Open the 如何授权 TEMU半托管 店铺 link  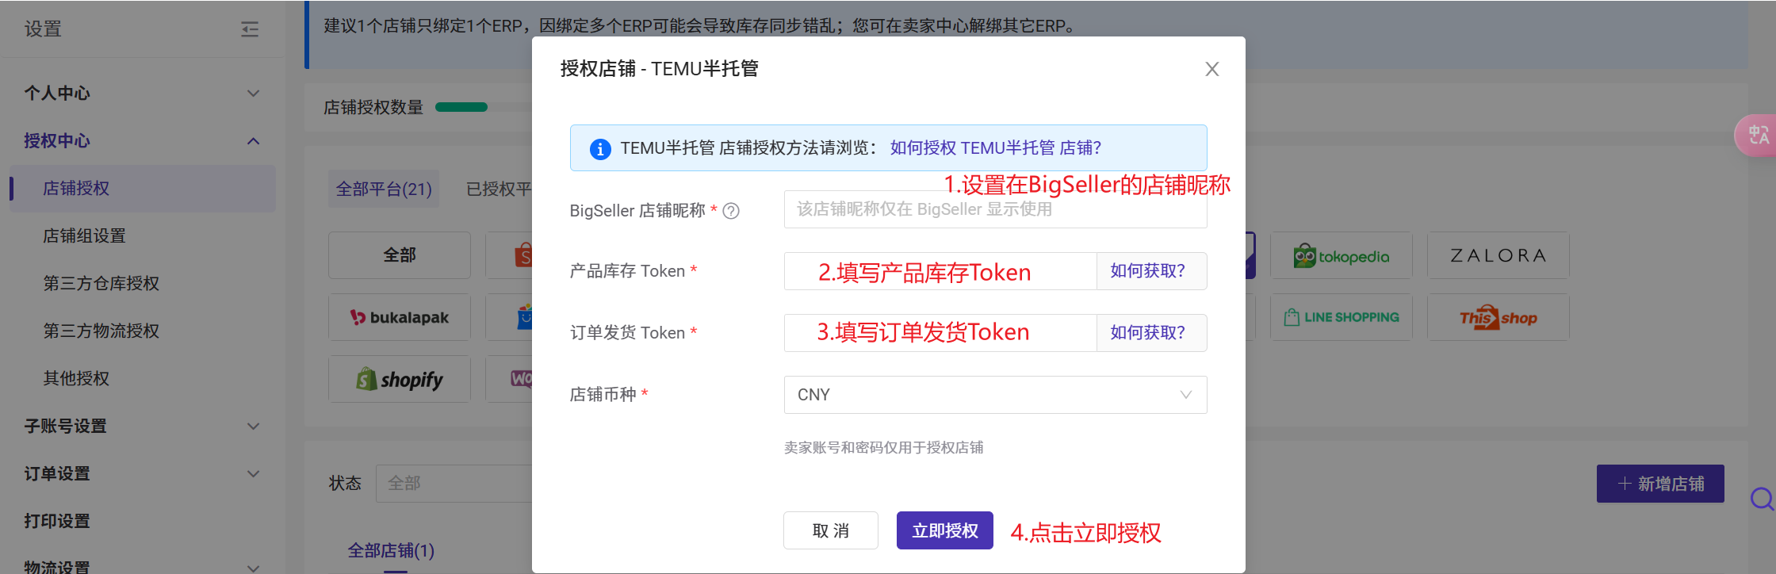996,148
